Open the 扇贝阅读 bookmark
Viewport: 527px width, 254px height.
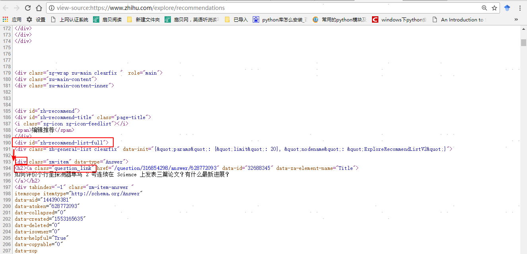click(108, 19)
